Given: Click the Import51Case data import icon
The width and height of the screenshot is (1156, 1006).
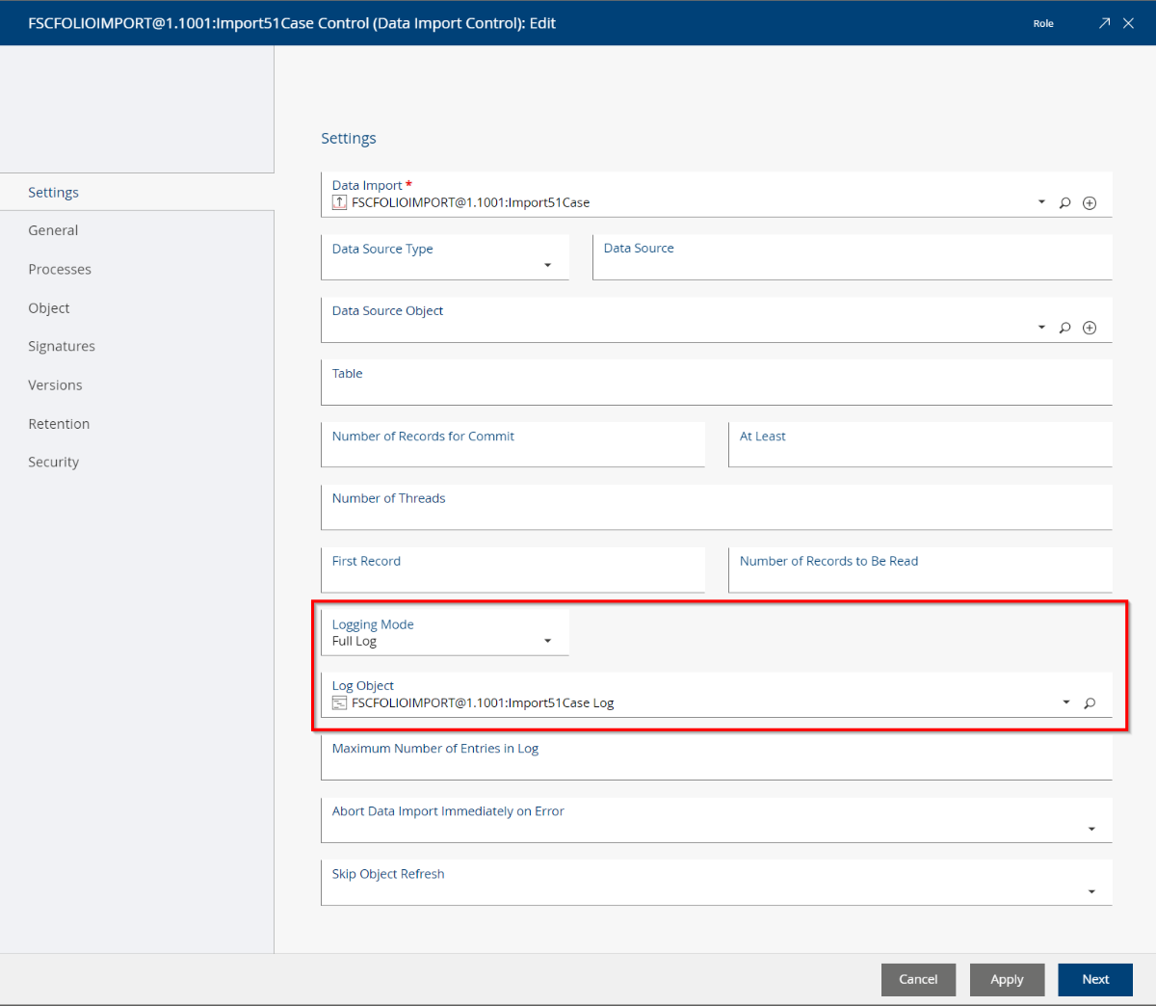Looking at the screenshot, I should (339, 202).
